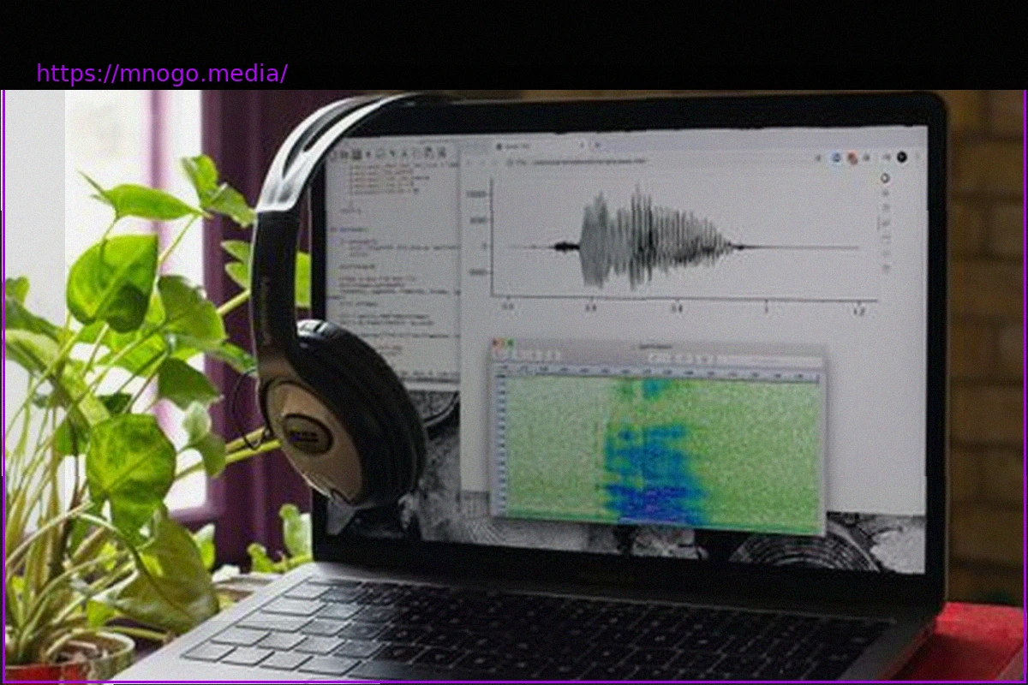
Task: Select the Hover tool on the plot toolbar
Action: [885, 253]
